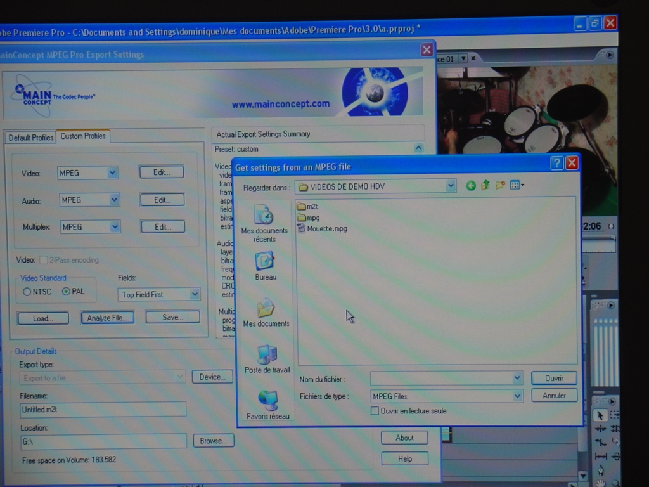Screen dimensions: 649x487
Task: Select the m2t folder
Action: click(x=307, y=206)
